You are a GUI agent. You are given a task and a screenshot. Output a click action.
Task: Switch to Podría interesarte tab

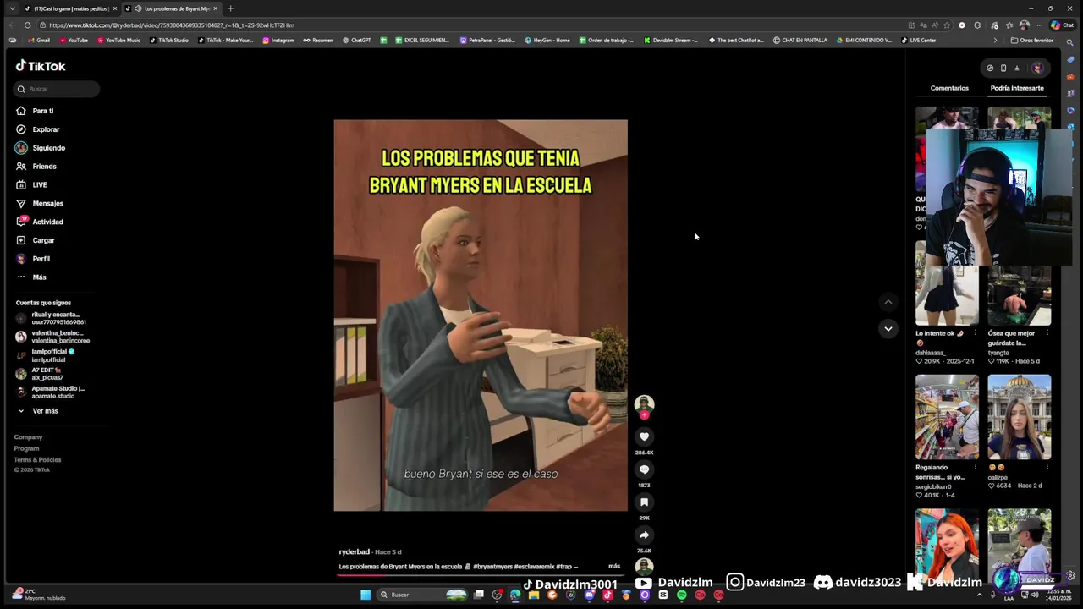(x=1017, y=88)
